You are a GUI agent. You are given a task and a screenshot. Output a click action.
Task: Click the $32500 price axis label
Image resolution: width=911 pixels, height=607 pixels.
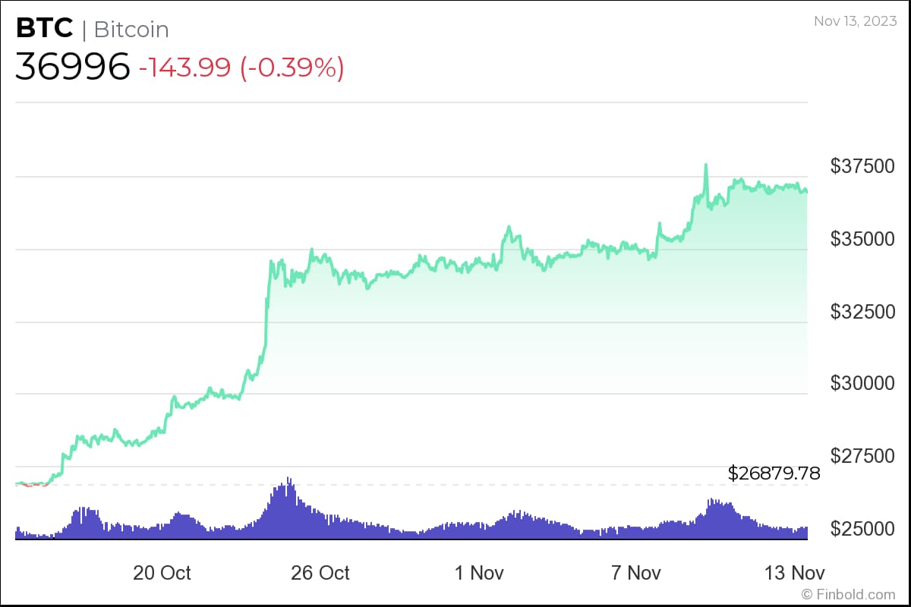862,311
